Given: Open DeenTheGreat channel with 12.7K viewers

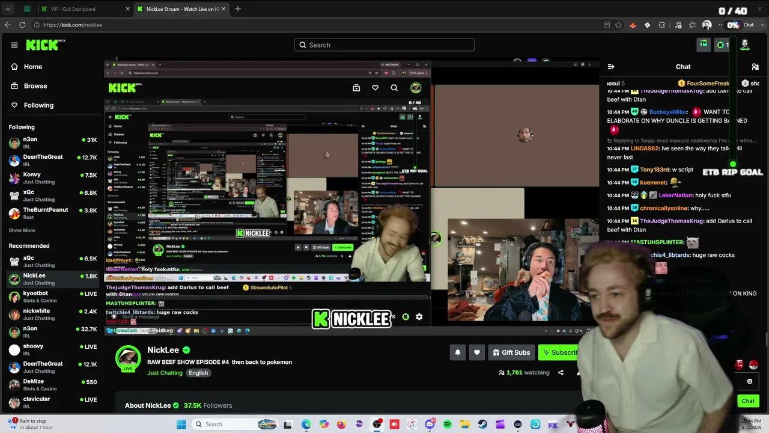Looking at the screenshot, I should pyautogui.click(x=53, y=160).
